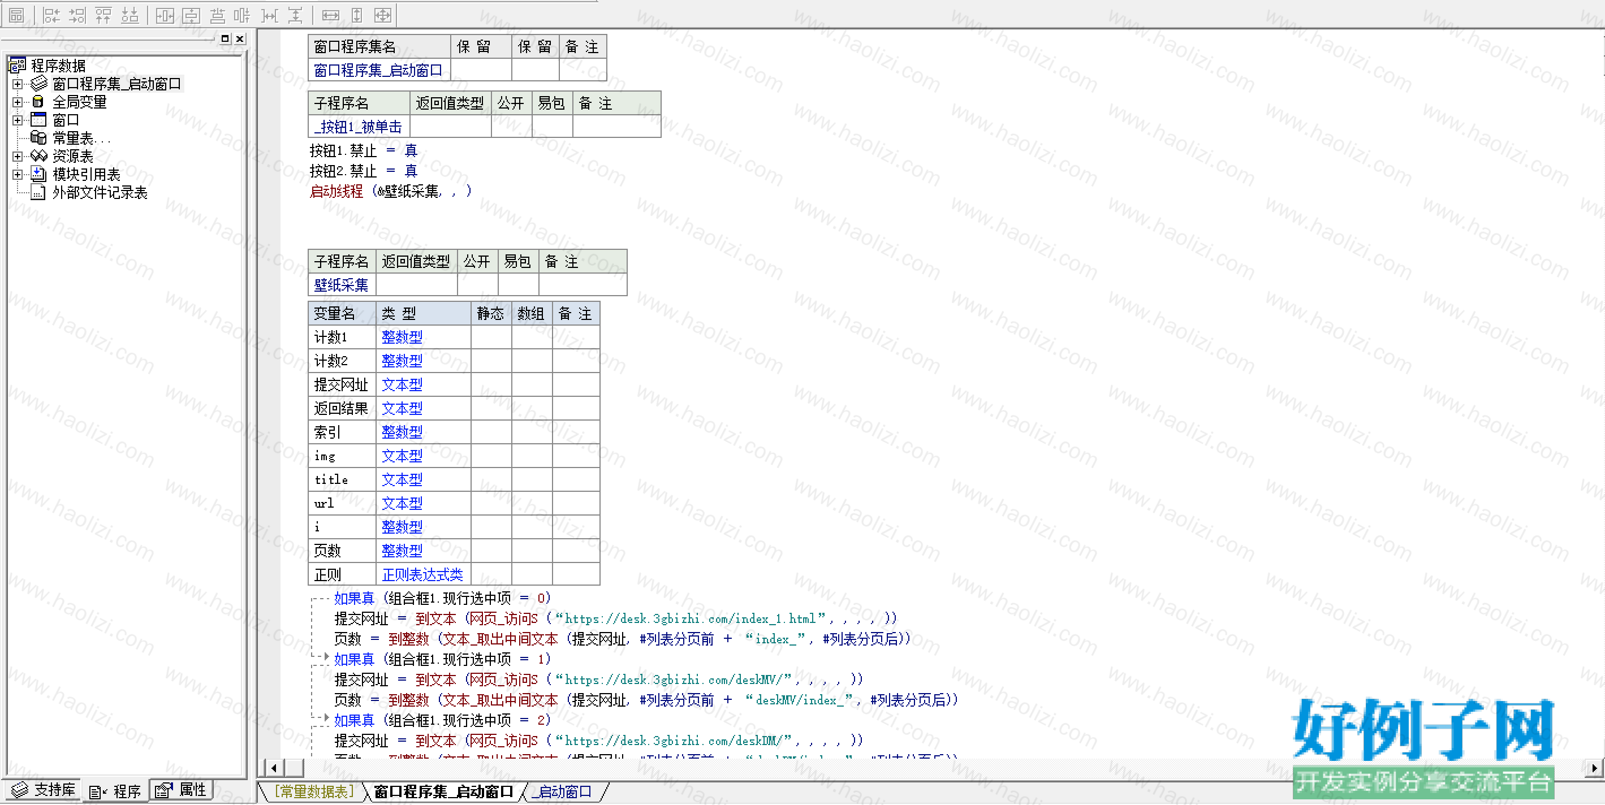Click the index_1.html URL string

691,619
